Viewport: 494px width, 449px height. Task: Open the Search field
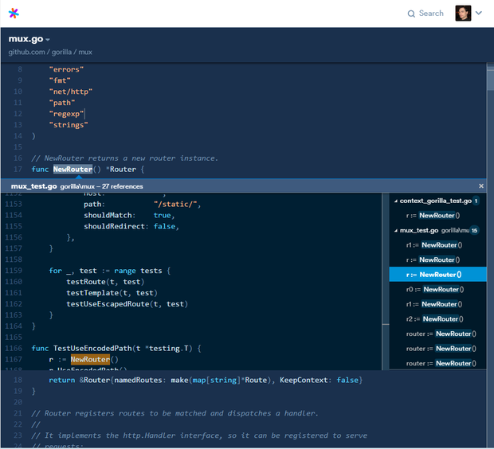tap(425, 14)
